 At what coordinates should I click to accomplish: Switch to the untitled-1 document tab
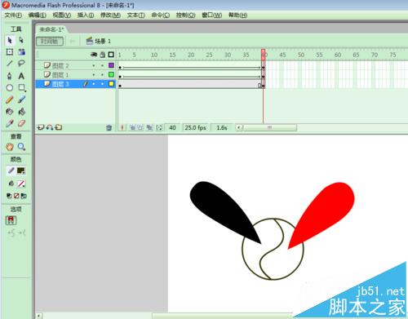(51, 29)
